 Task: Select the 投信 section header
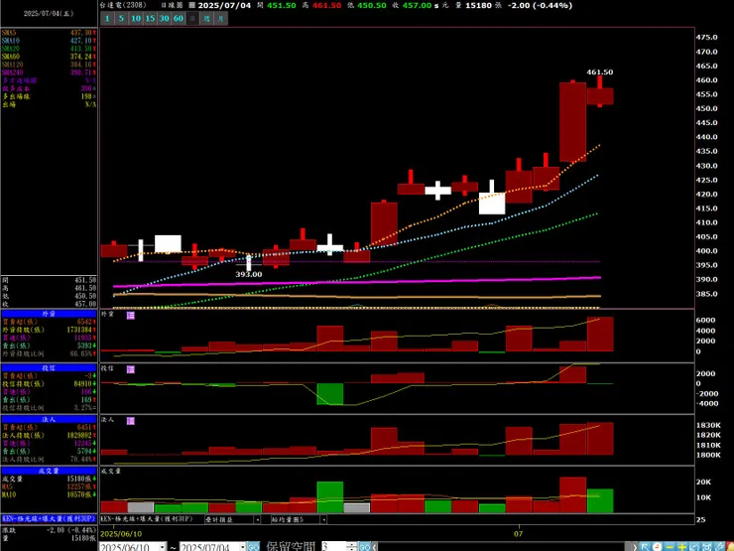[49, 368]
